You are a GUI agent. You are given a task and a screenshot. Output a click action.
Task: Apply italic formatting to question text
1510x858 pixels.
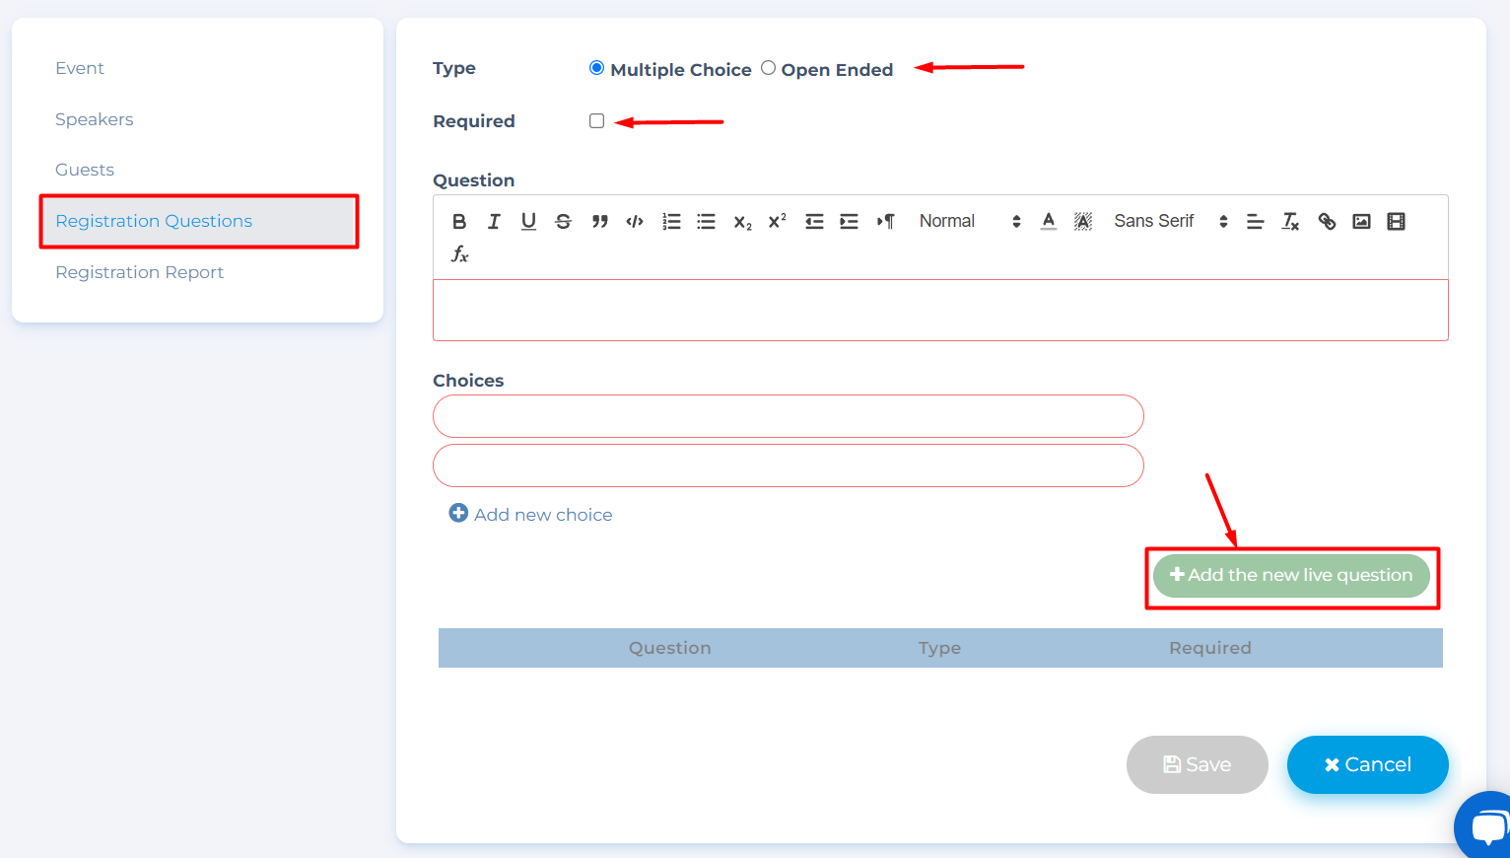pyautogui.click(x=494, y=222)
